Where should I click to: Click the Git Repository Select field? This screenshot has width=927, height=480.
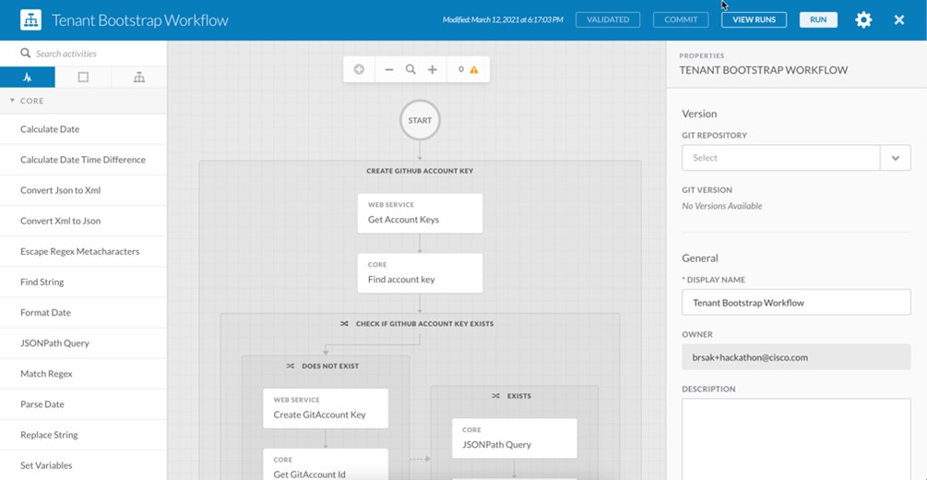780,158
